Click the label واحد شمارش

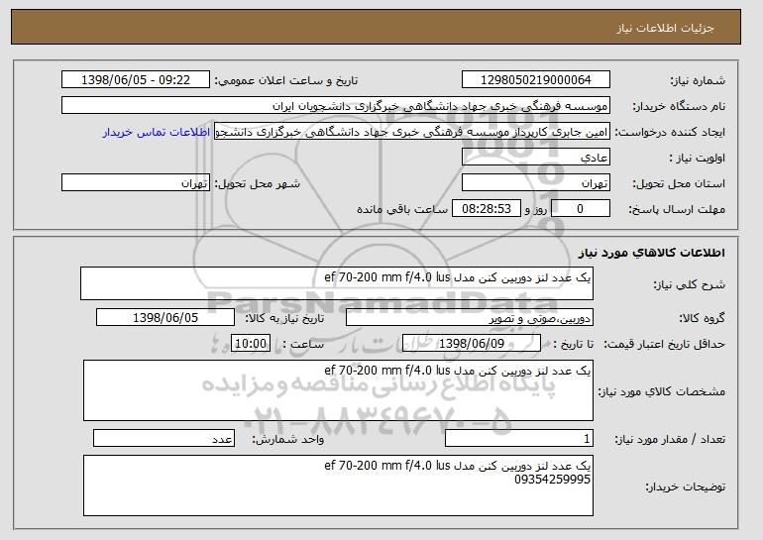[288, 439]
